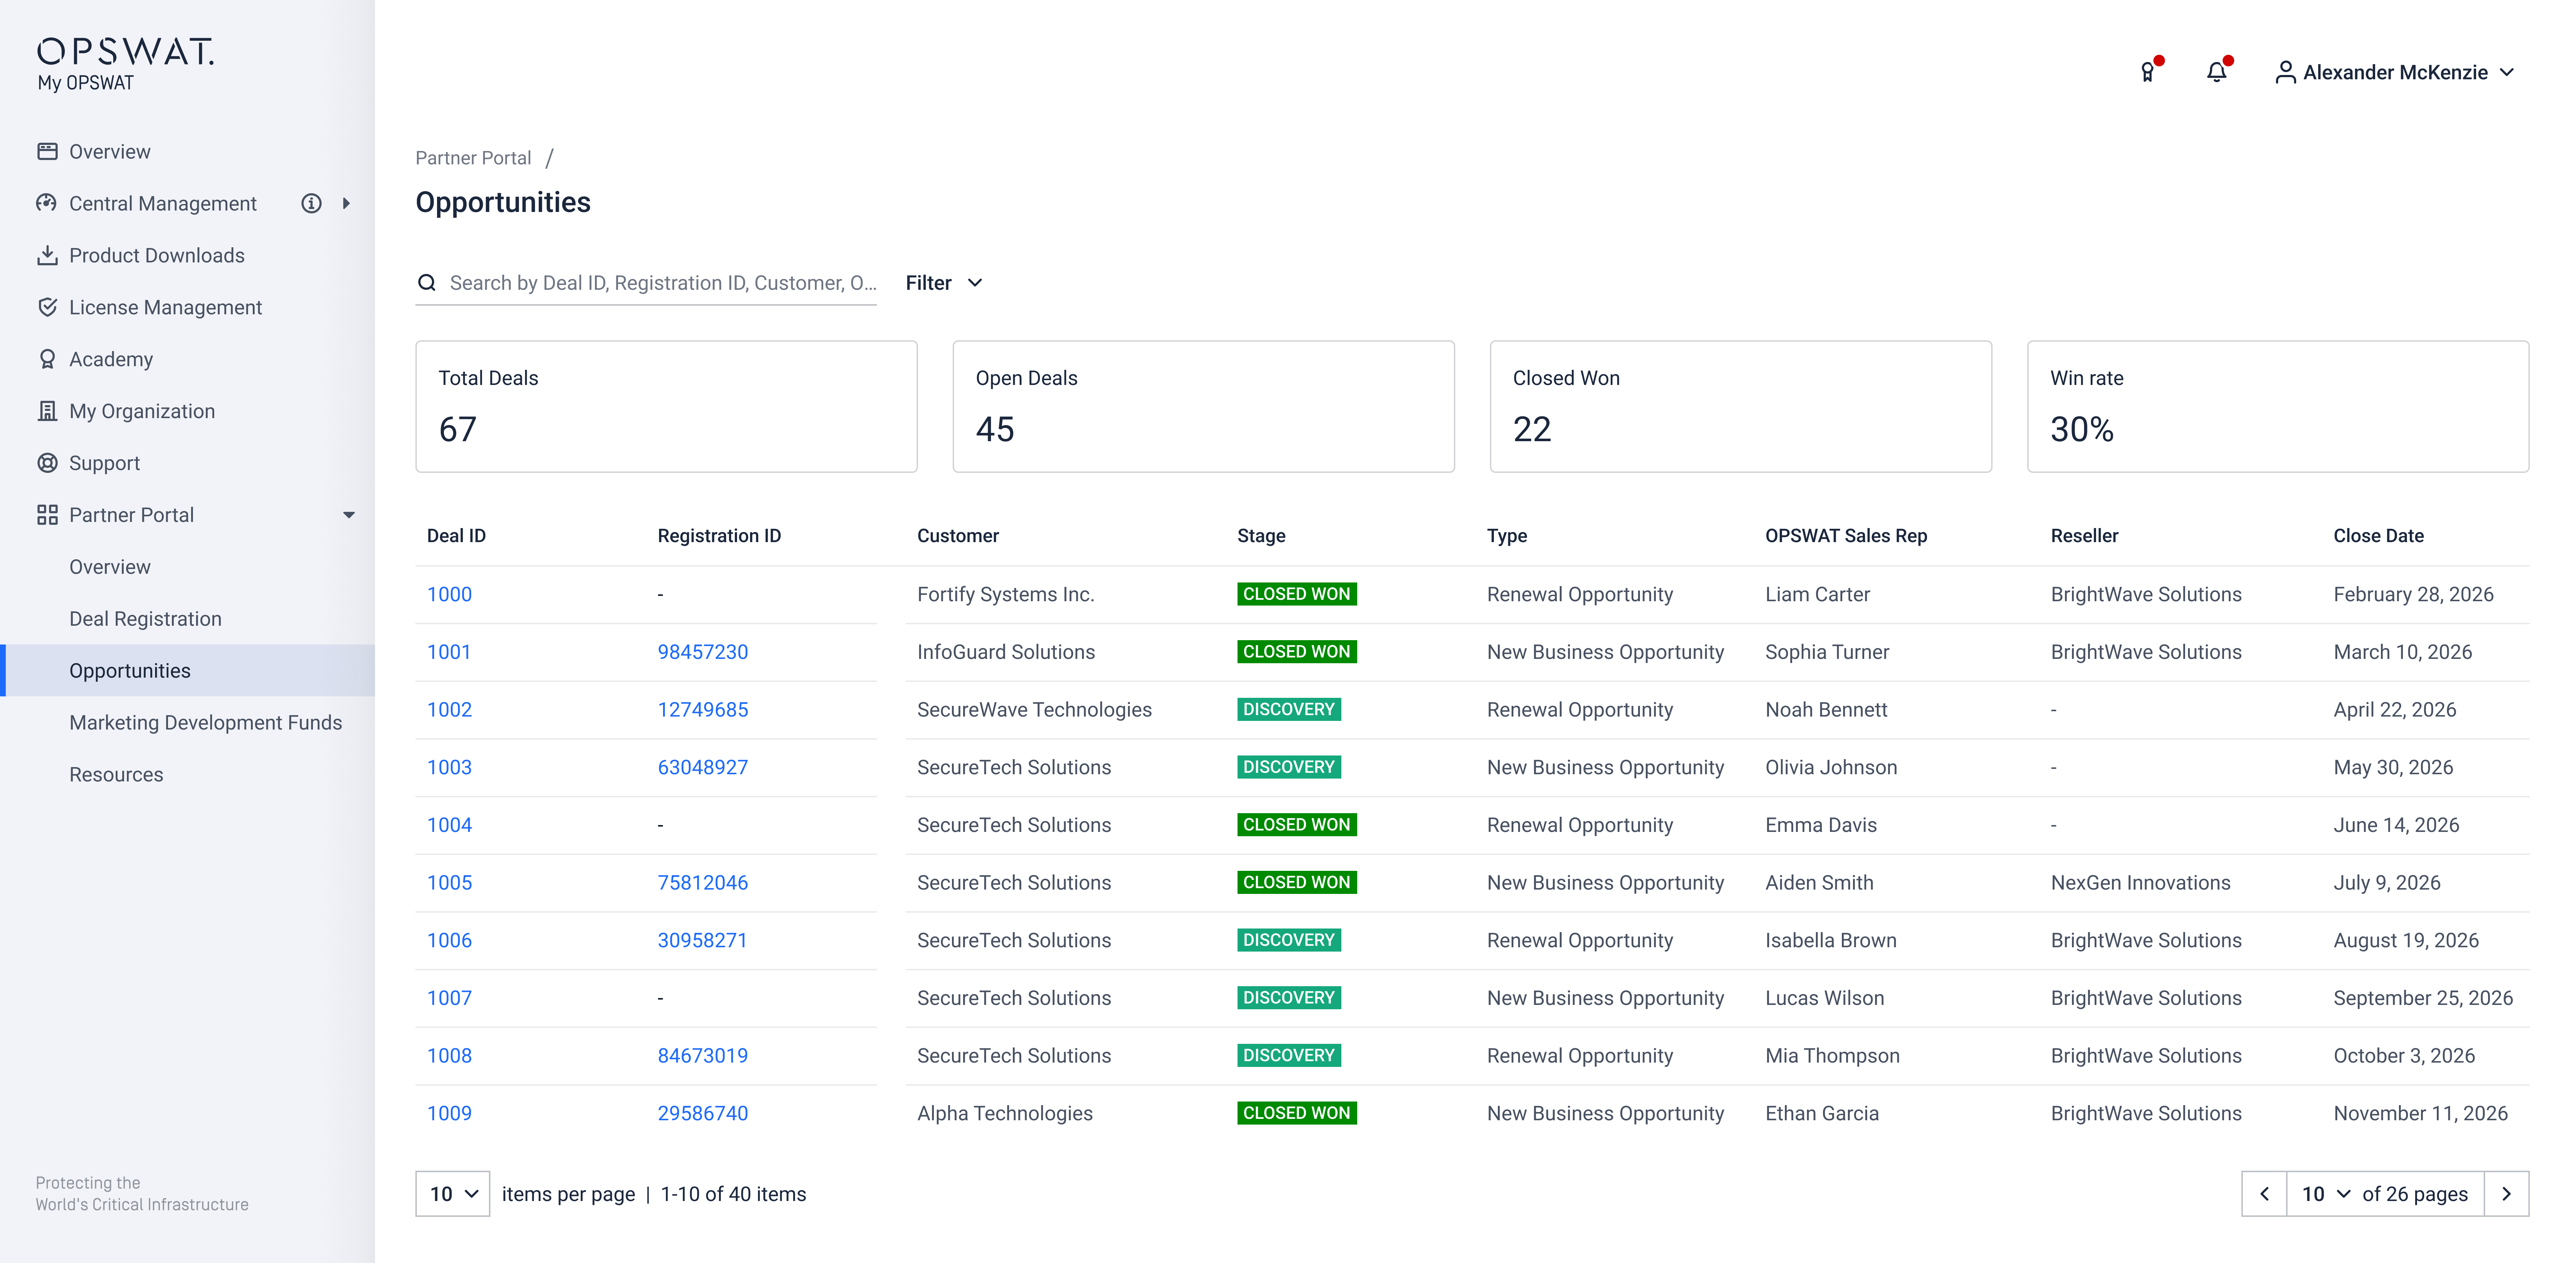Click the search magnifier icon
Image resolution: width=2576 pixels, height=1263 pixels.
pos(427,283)
